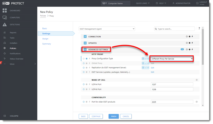
Task: Go to the Summary step
Action: coord(46,44)
